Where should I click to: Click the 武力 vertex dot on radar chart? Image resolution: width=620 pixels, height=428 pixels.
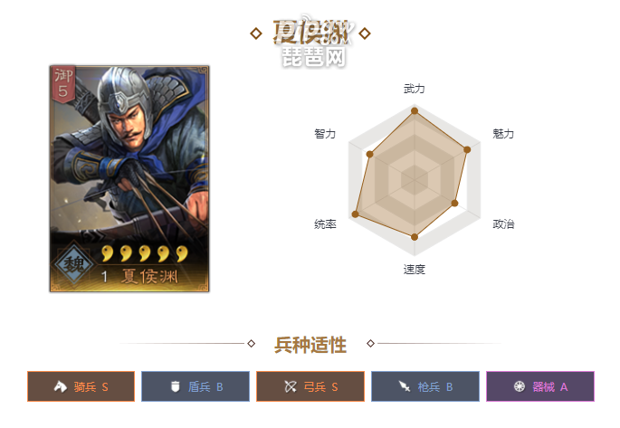(x=415, y=111)
